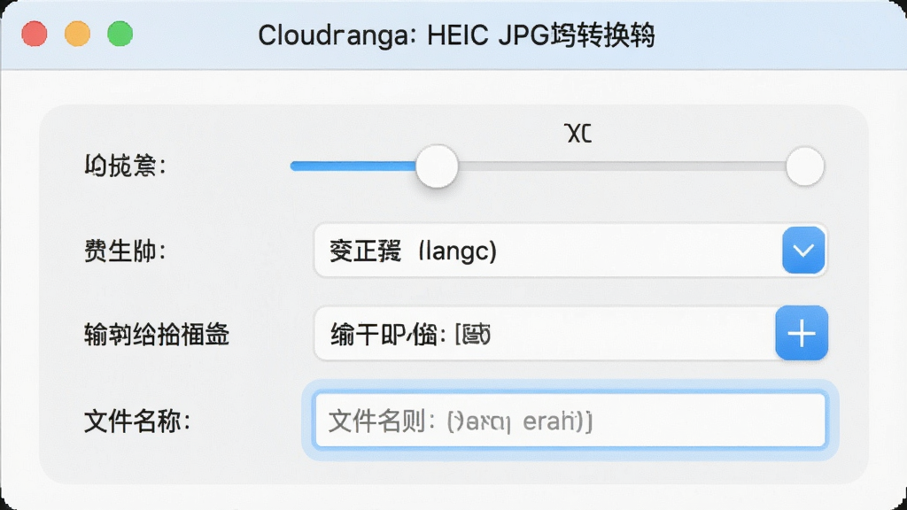Maximize window using the green button

coord(120,34)
